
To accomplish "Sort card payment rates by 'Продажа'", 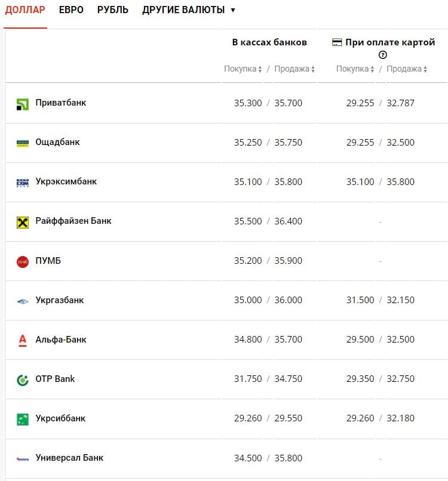I will coord(407,69).
